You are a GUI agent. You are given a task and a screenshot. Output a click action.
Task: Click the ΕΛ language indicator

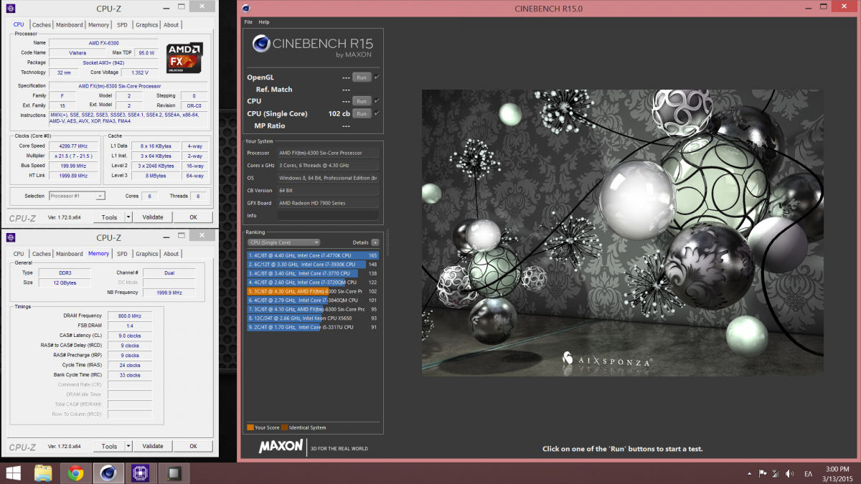808,473
